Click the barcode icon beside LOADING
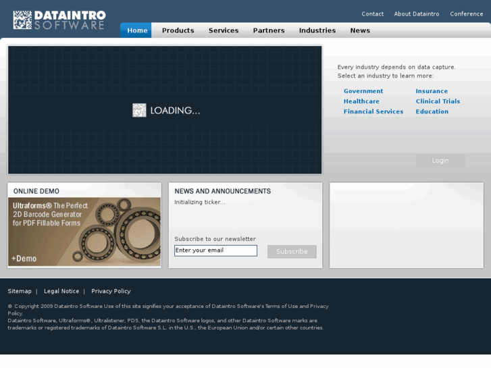Image resolution: width=491 pixels, height=368 pixels. tap(139, 110)
